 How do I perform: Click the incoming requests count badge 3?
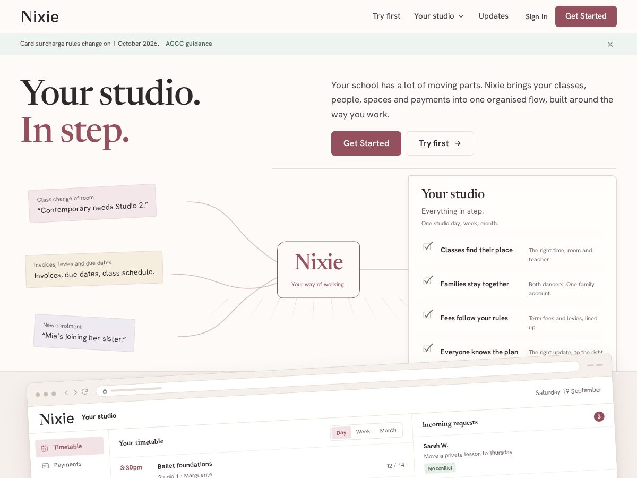599,416
